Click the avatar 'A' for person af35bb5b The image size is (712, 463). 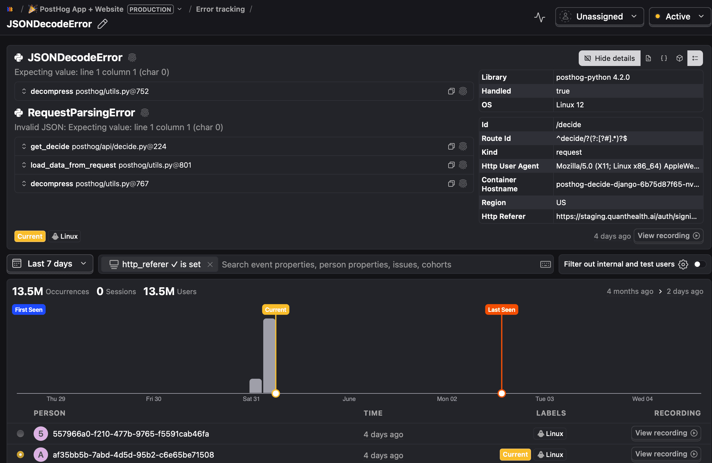coord(41,455)
